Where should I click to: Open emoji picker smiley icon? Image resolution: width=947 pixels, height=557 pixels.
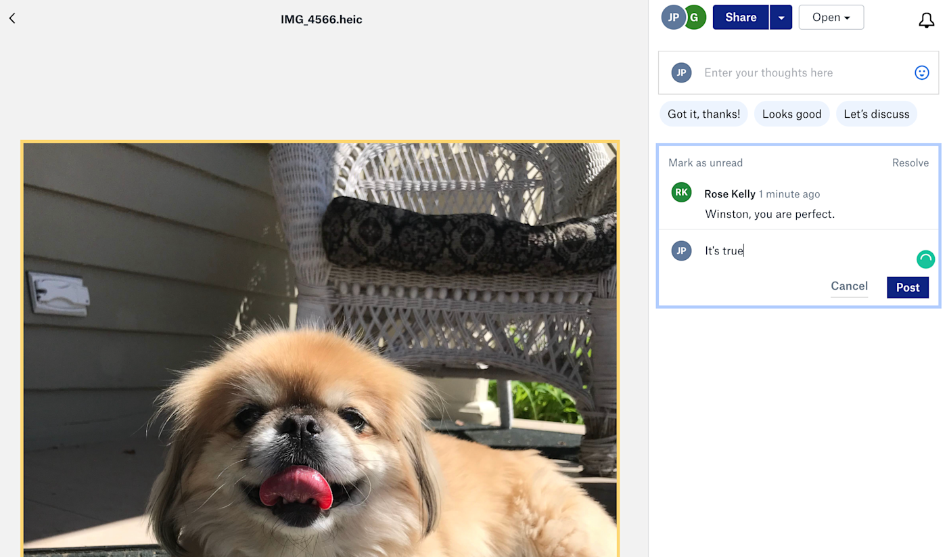click(x=921, y=72)
